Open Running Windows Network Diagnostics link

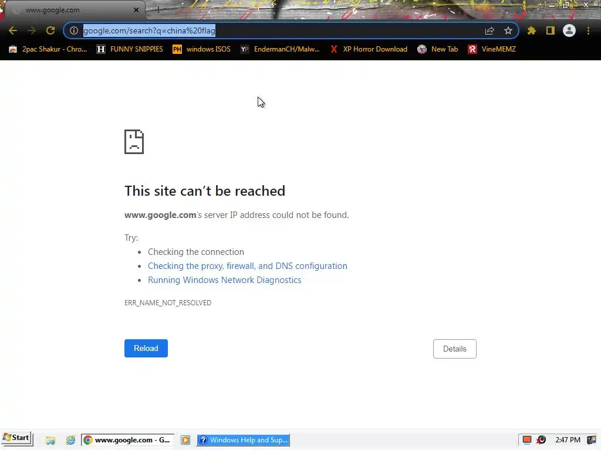(225, 280)
